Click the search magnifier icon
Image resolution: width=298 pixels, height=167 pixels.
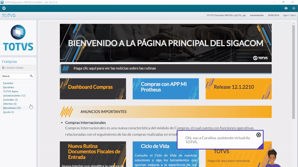point(31,76)
